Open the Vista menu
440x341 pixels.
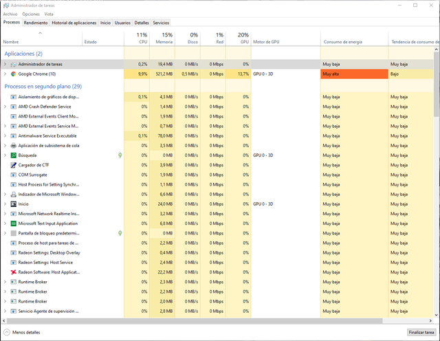click(49, 14)
